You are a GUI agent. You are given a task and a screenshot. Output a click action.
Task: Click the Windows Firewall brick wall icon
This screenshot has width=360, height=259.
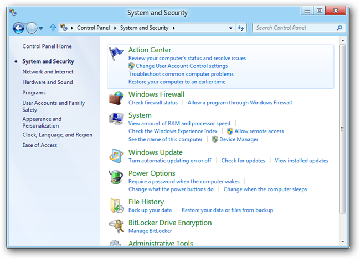coord(116,98)
